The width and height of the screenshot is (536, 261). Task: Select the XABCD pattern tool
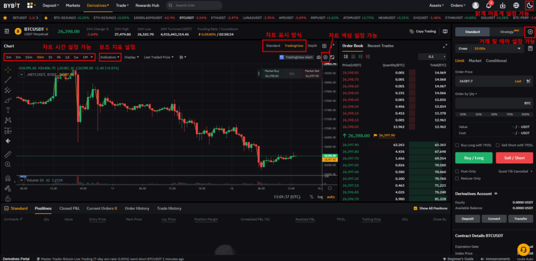tap(8, 120)
